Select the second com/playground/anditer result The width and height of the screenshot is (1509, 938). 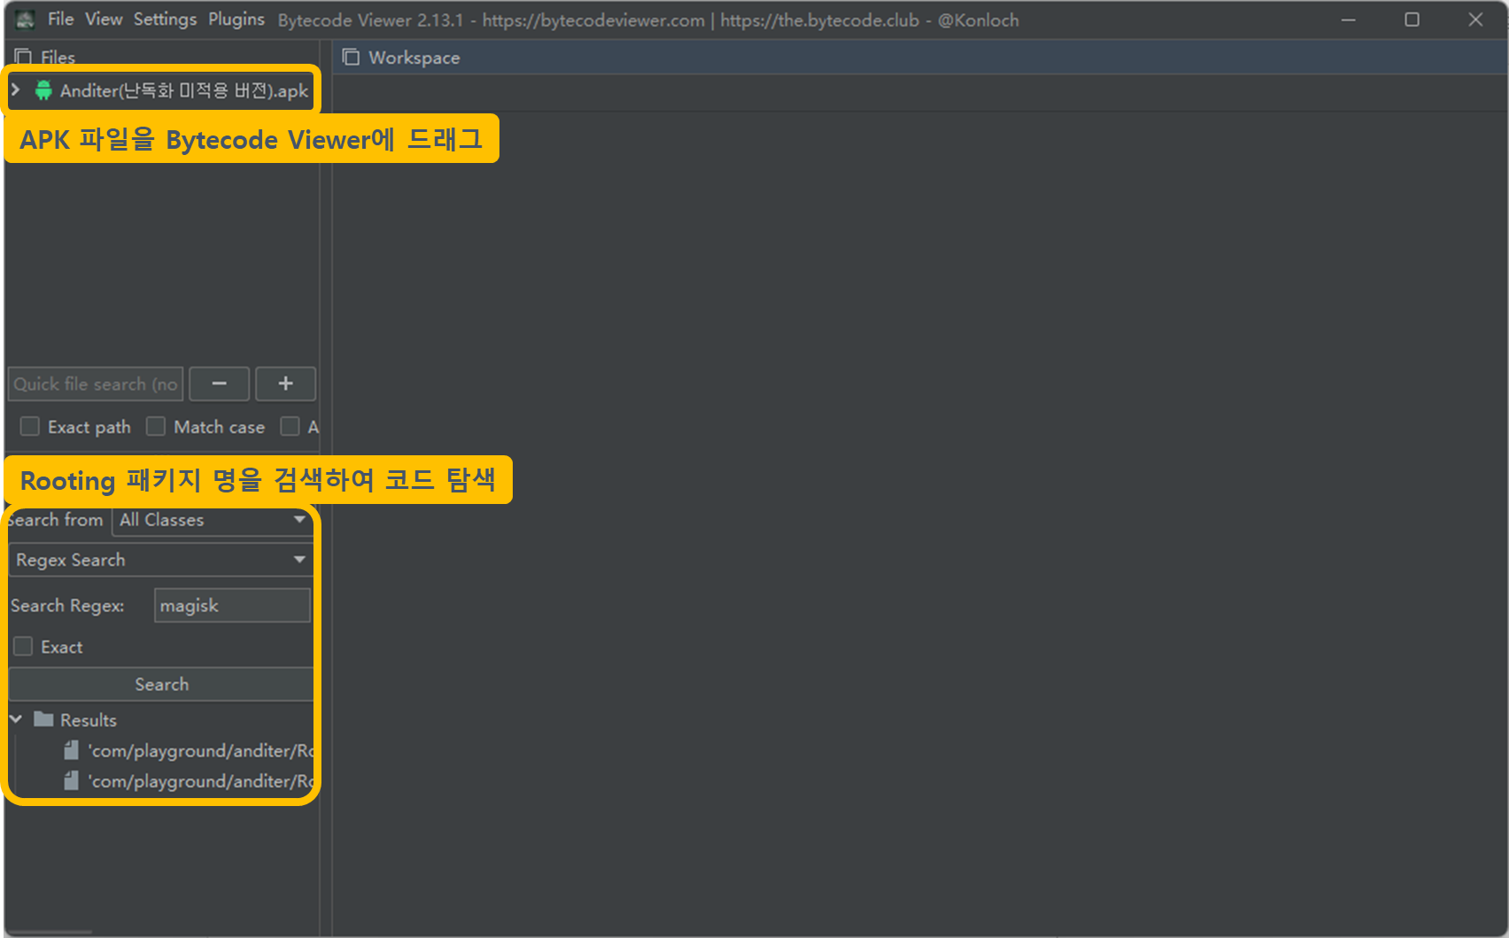[201, 781]
